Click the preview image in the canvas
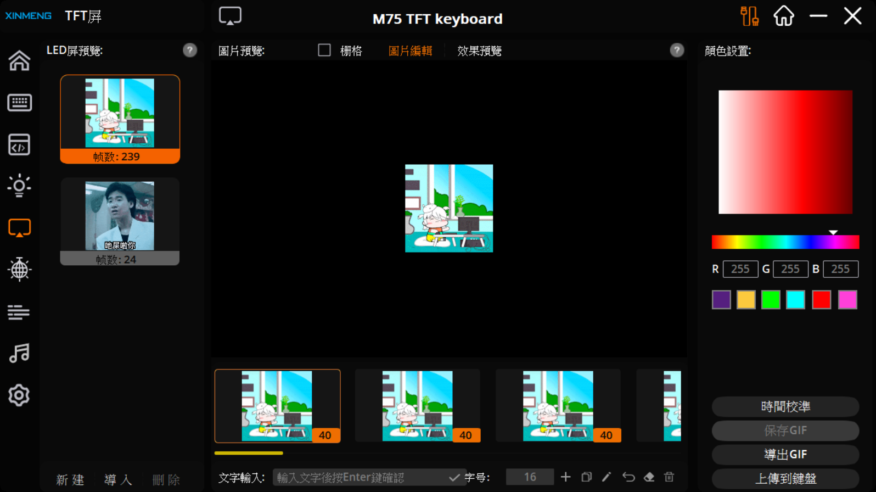 pyautogui.click(x=449, y=208)
